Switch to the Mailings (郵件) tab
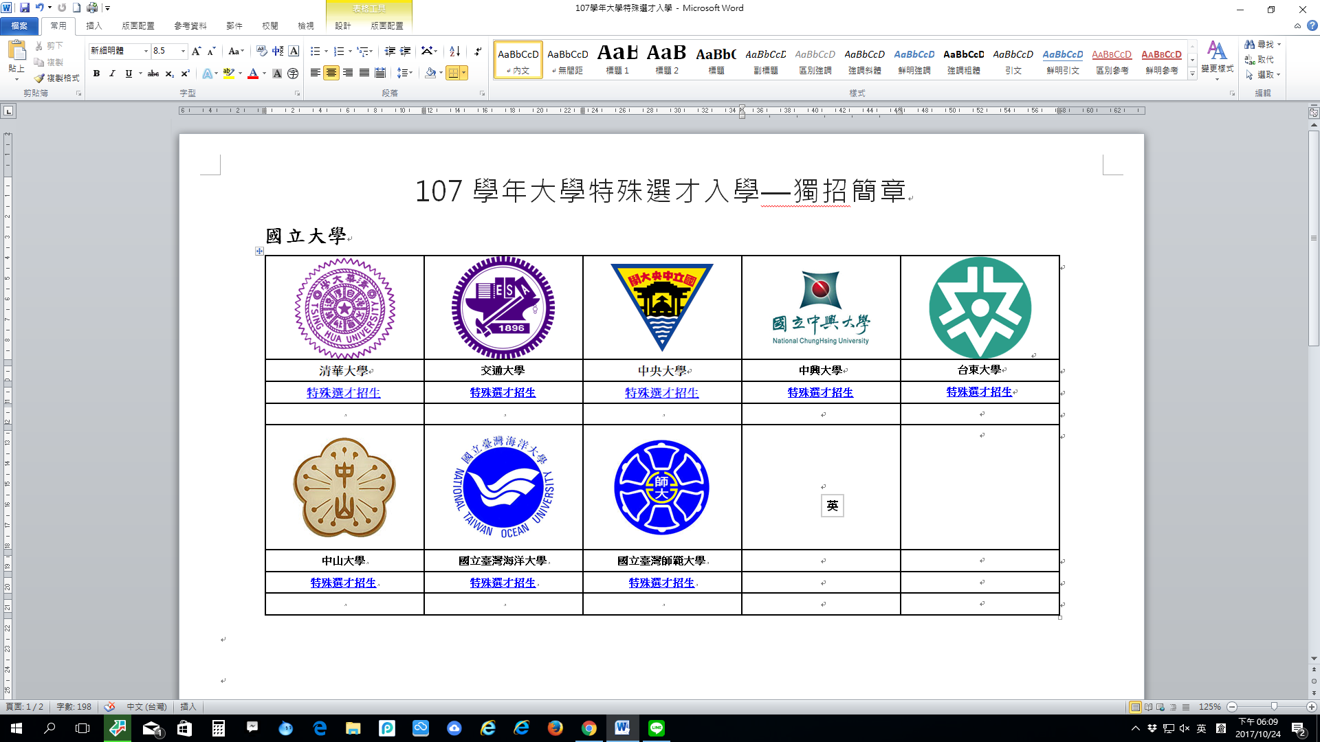The image size is (1320, 742). [234, 26]
